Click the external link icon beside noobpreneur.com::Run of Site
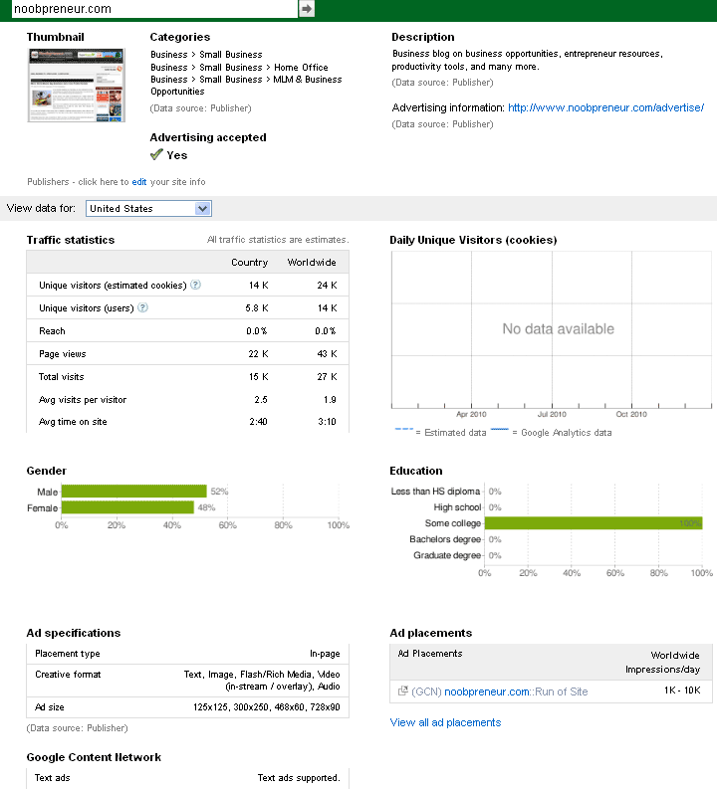 (402, 691)
